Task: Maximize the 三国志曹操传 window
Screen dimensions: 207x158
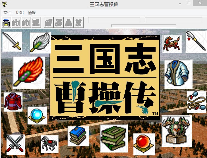Action: pos(189,3)
